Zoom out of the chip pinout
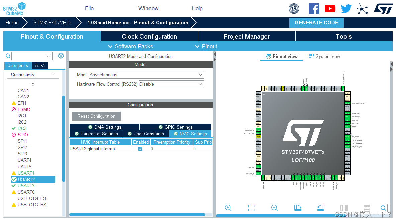Image resolution: width=396 pixels, height=221 pixels. click(x=274, y=208)
